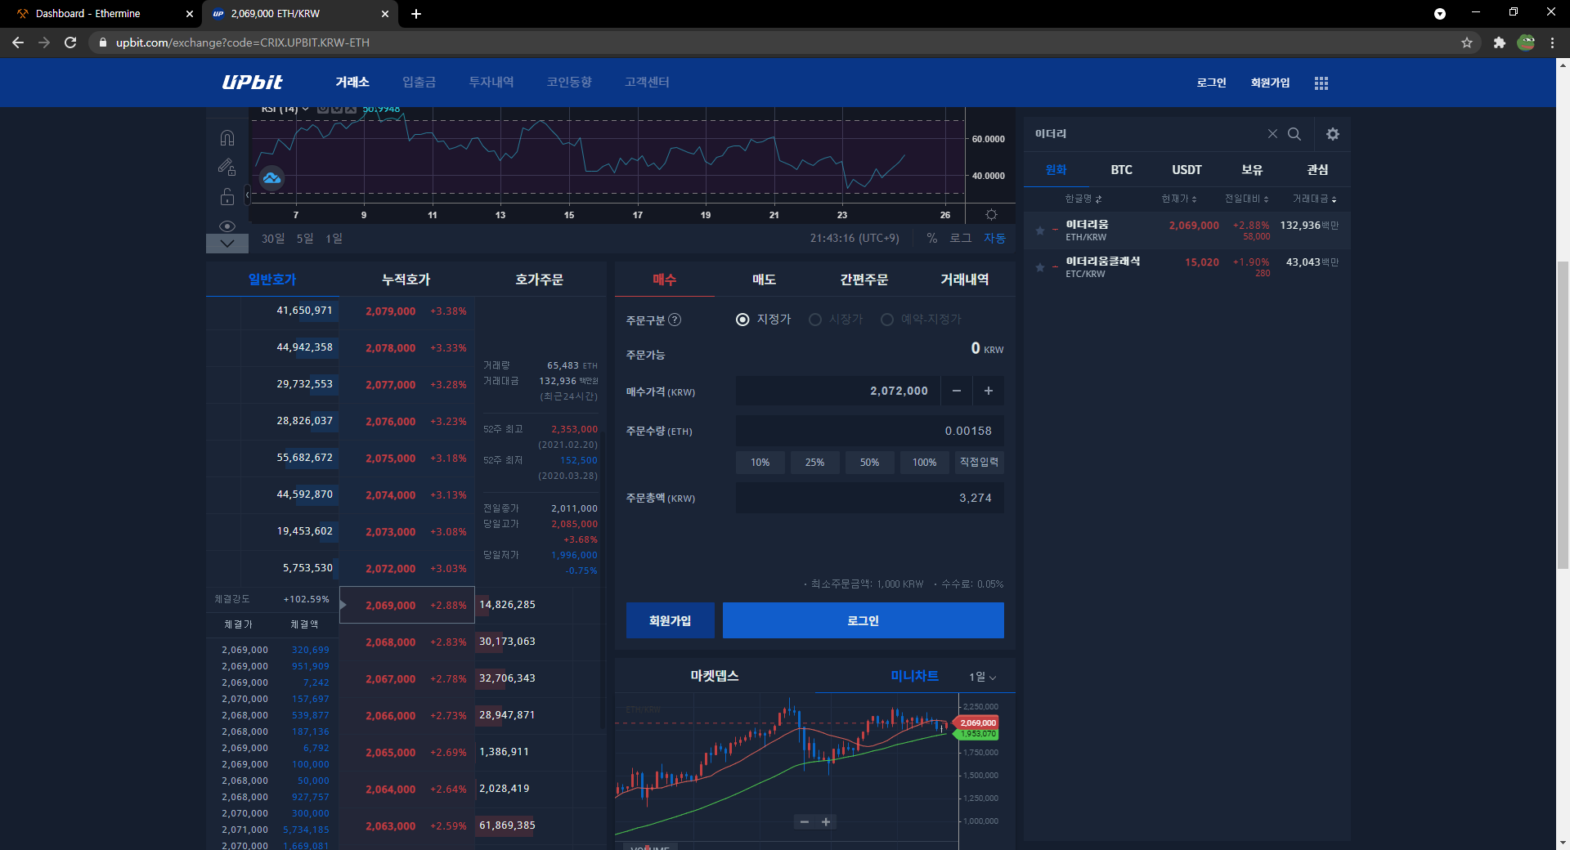
Task: Switch to 미니차트 mini chart view
Action: click(x=914, y=677)
